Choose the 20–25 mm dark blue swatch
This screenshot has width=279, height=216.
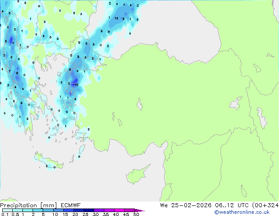[x=79, y=210]
